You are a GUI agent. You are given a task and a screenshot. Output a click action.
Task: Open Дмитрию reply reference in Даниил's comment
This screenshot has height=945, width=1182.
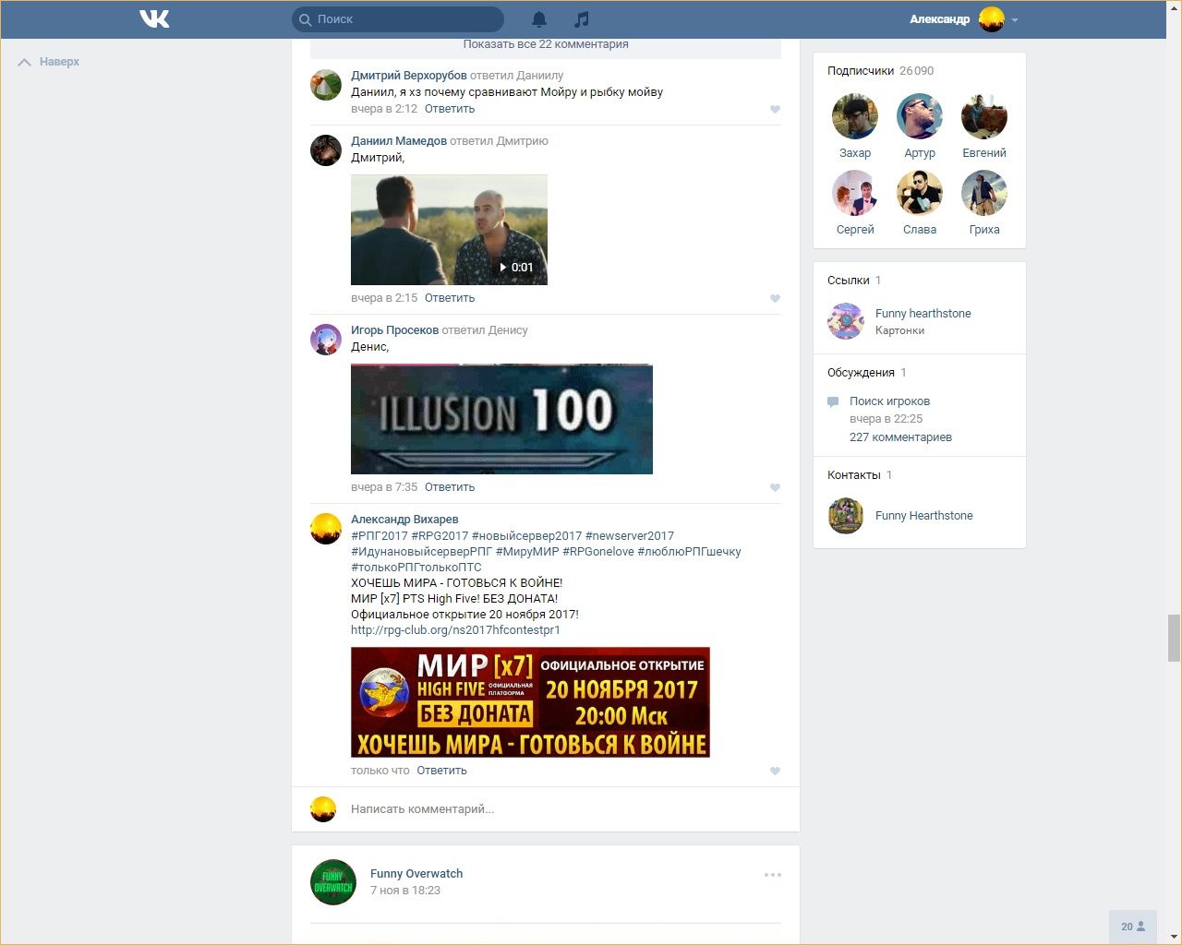point(523,141)
